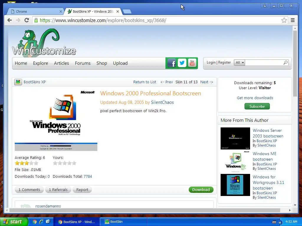Click the green Download button

201,190
